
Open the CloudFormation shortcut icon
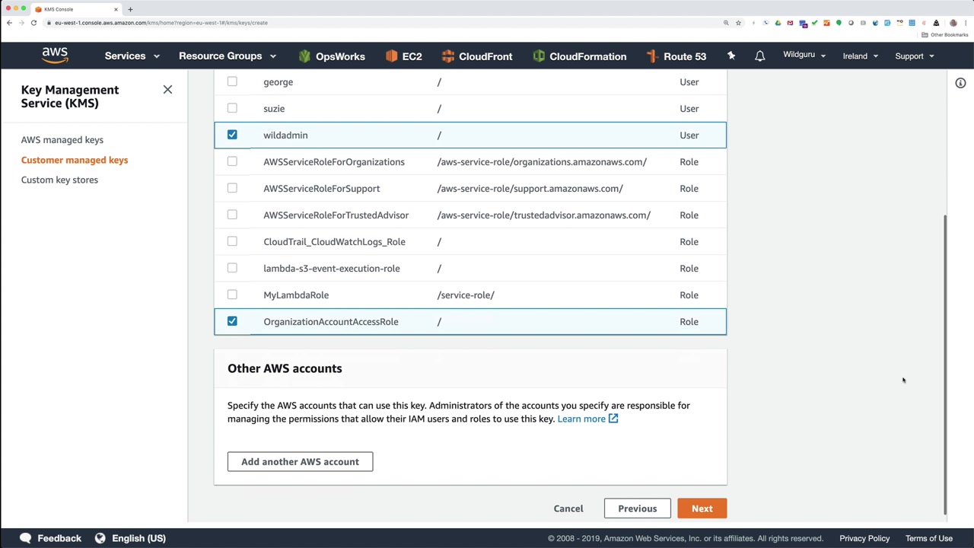(539, 56)
